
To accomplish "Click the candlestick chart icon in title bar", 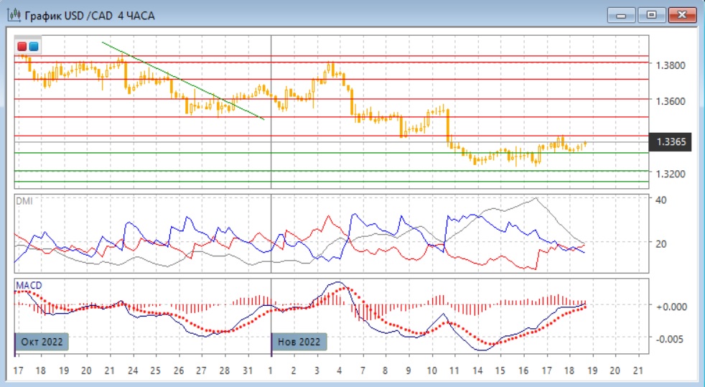I will (12, 15).
